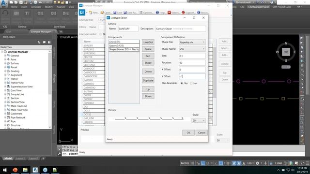Click the Space component button
The width and height of the screenshot is (310, 174).
pyautogui.click(x=148, y=49)
